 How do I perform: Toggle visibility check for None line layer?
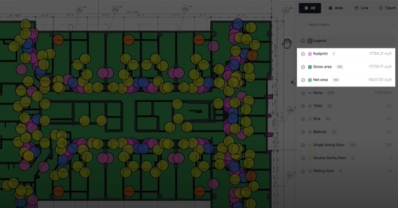303,93
